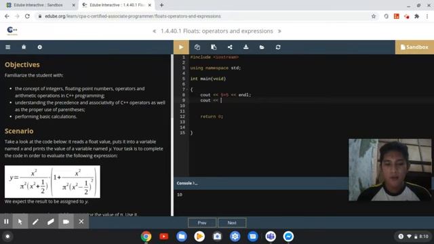The height and width of the screenshot is (244, 434).
Task: Click the open folder icon in editor toolbar
Action: [262, 47]
